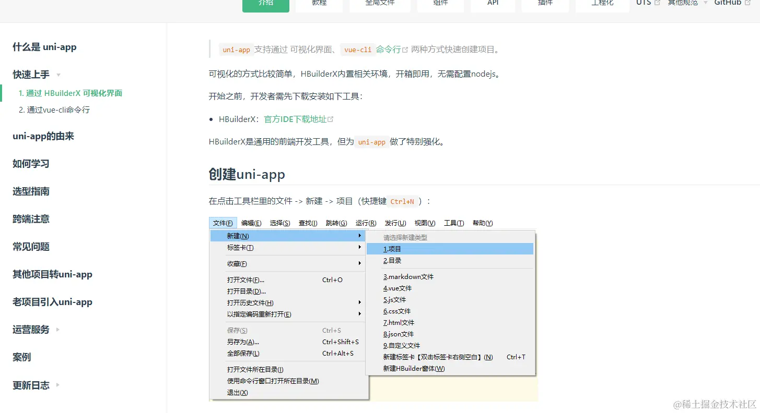Open sidebar item 如何学习
The width and height of the screenshot is (760, 413).
[x=31, y=164]
